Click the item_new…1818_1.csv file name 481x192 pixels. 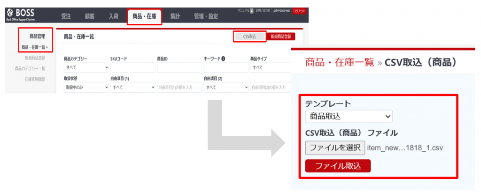coord(405,148)
